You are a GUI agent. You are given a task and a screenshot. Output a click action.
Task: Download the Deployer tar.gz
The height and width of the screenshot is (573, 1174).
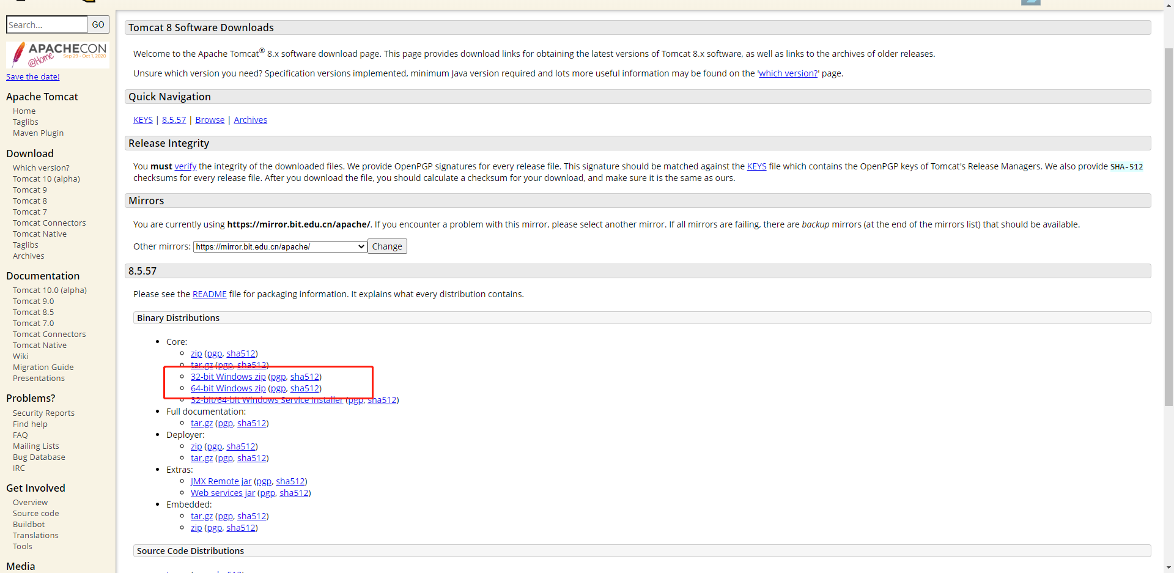[x=202, y=458]
